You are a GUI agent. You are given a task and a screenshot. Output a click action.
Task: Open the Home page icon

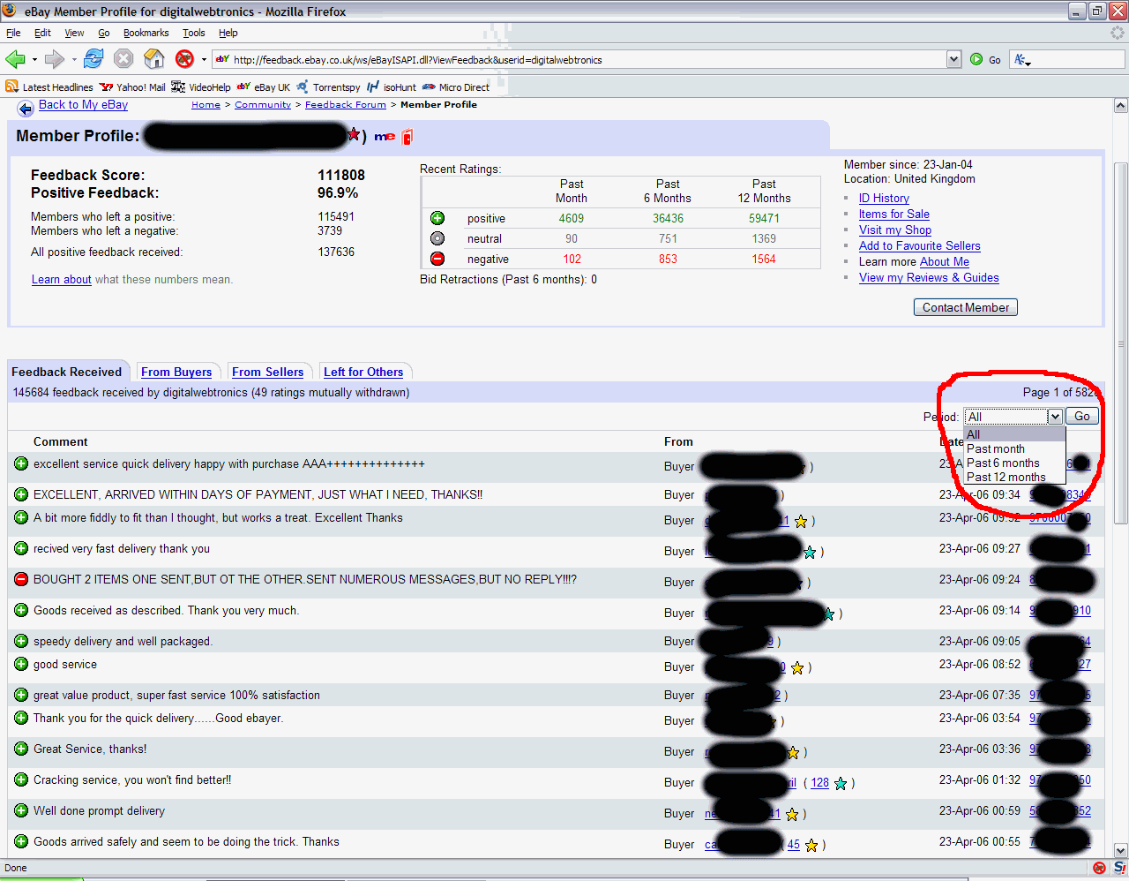(x=153, y=59)
